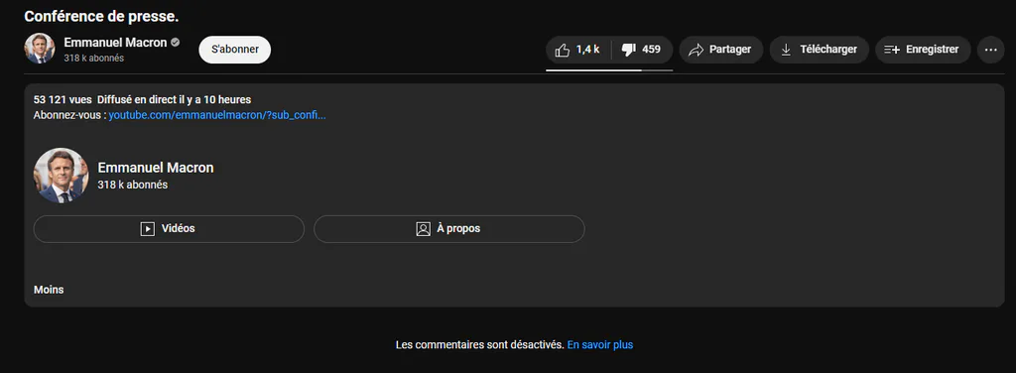1016x373 pixels.
Task: Dislike the video showing 459
Action: coord(642,50)
